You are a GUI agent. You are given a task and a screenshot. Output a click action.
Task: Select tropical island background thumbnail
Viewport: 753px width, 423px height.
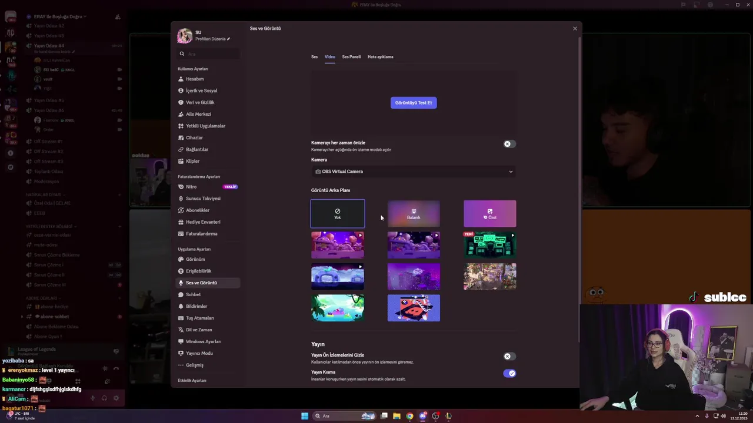click(338, 308)
